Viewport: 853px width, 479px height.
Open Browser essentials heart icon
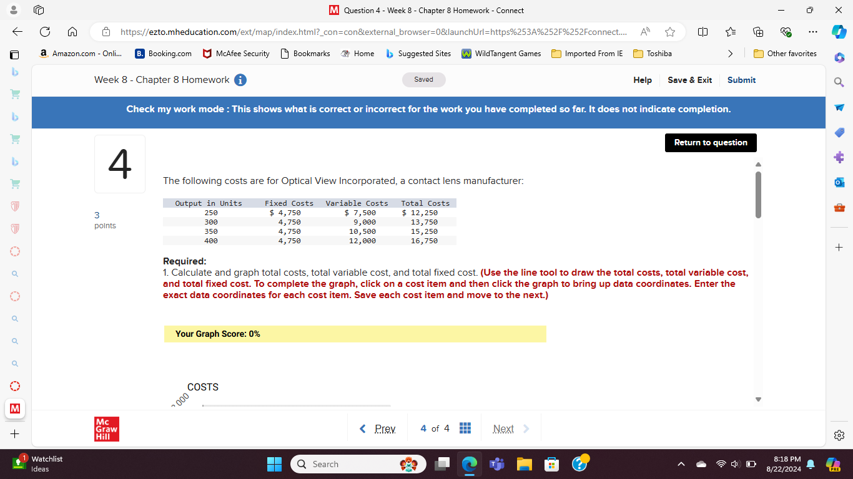[786, 32]
